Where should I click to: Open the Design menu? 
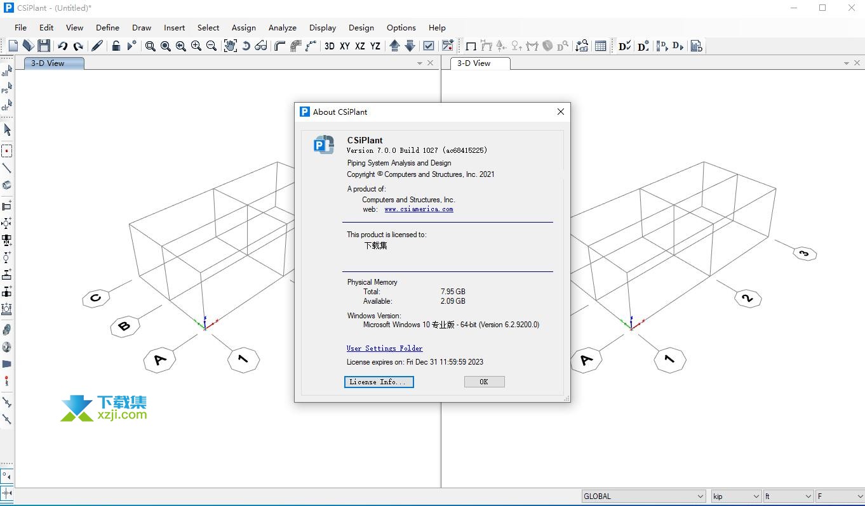pyautogui.click(x=361, y=27)
